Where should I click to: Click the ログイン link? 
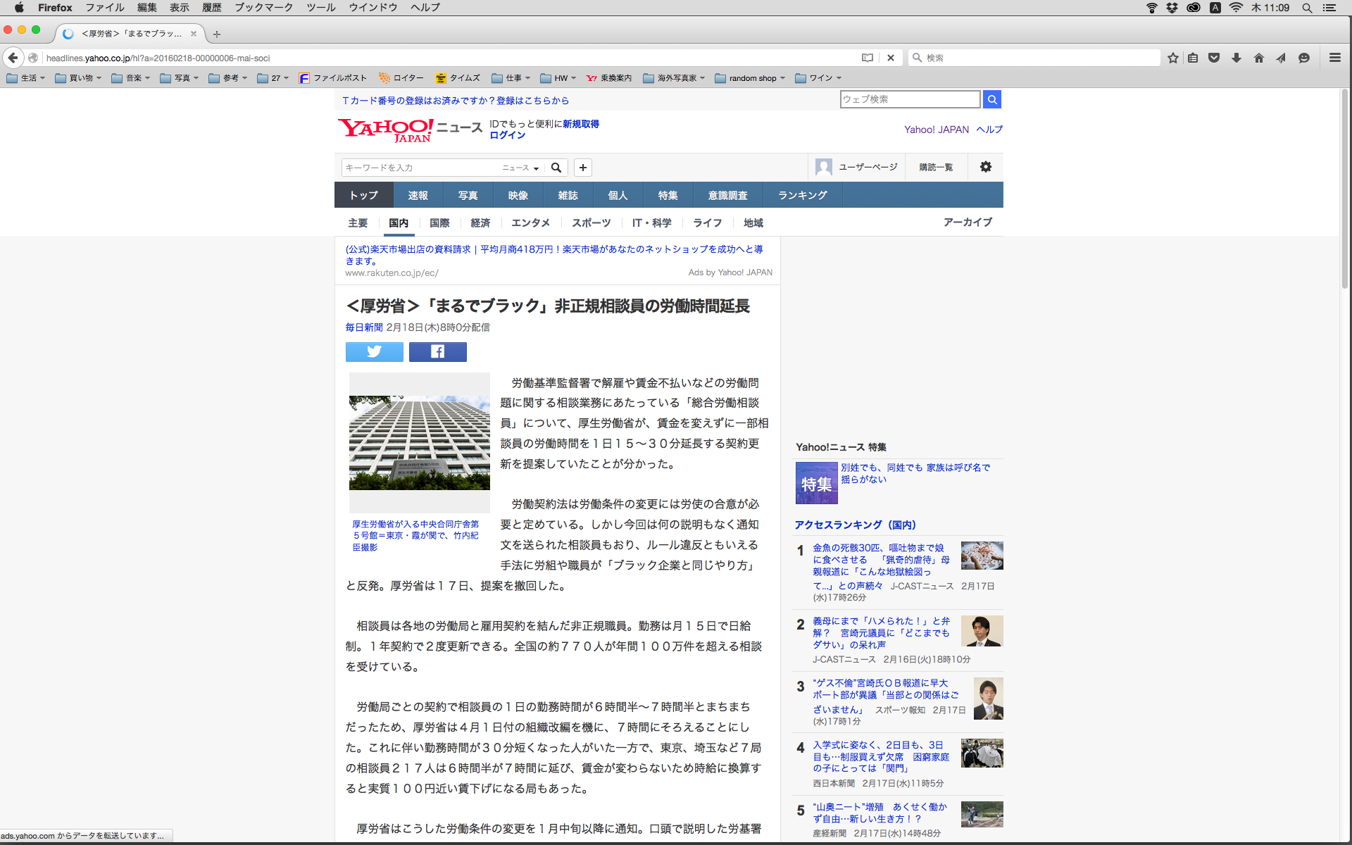(x=507, y=135)
